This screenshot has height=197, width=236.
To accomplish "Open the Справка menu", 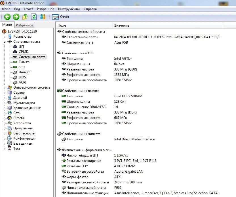I will pyautogui.click(x=90, y=9).
